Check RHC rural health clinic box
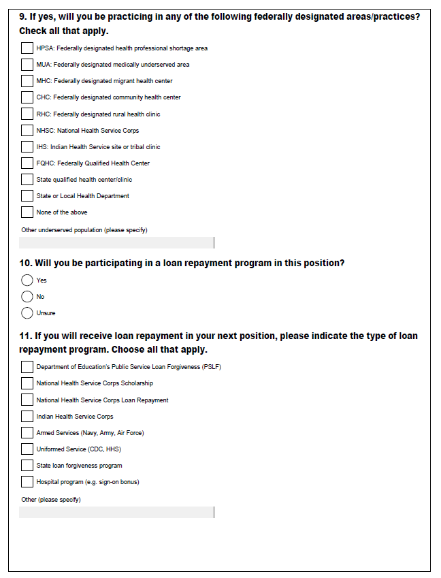441x578 pixels. tap(27, 114)
